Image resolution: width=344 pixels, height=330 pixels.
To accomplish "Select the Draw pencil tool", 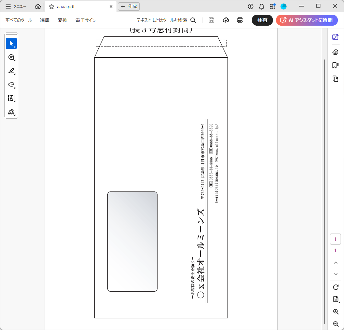I will [x=11, y=71].
